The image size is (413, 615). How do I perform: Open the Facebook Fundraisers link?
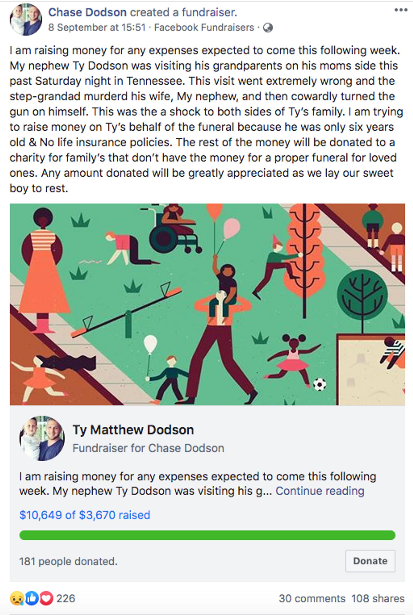(x=204, y=27)
